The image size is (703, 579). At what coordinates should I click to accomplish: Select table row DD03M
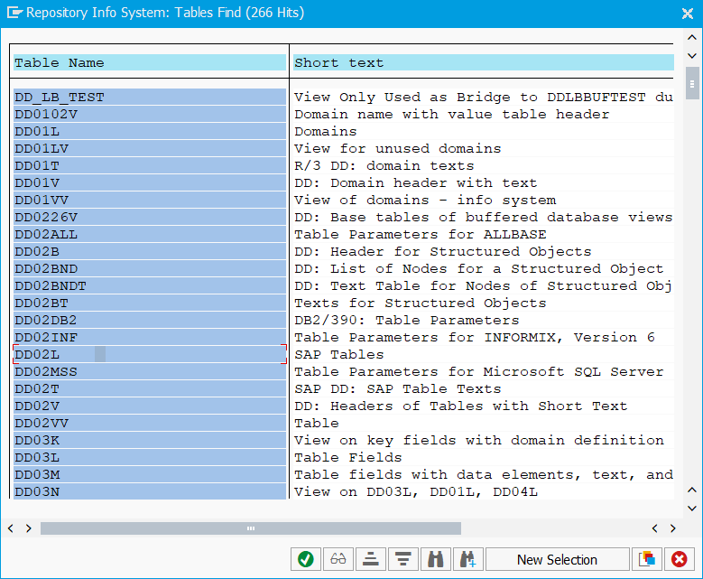click(149, 474)
